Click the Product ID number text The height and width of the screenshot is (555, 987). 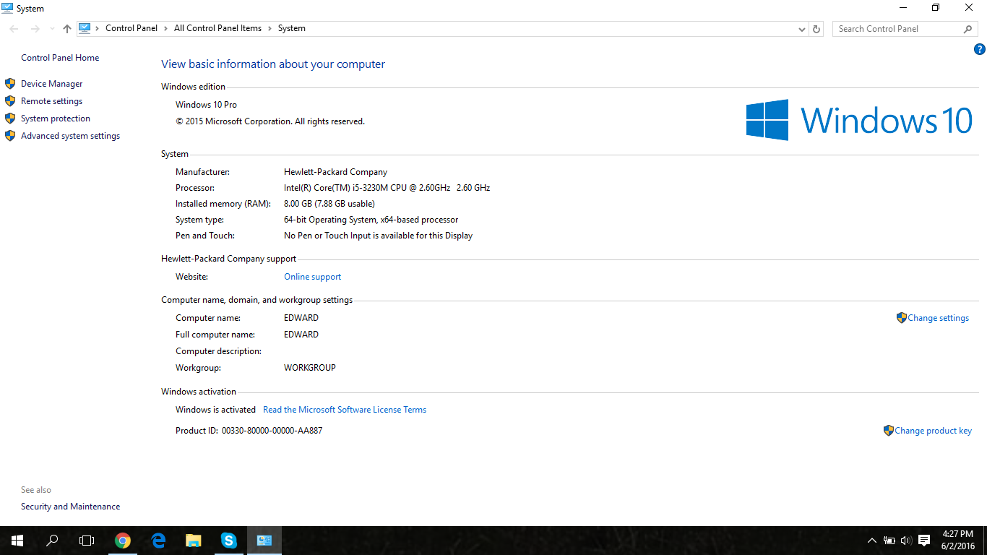click(272, 431)
